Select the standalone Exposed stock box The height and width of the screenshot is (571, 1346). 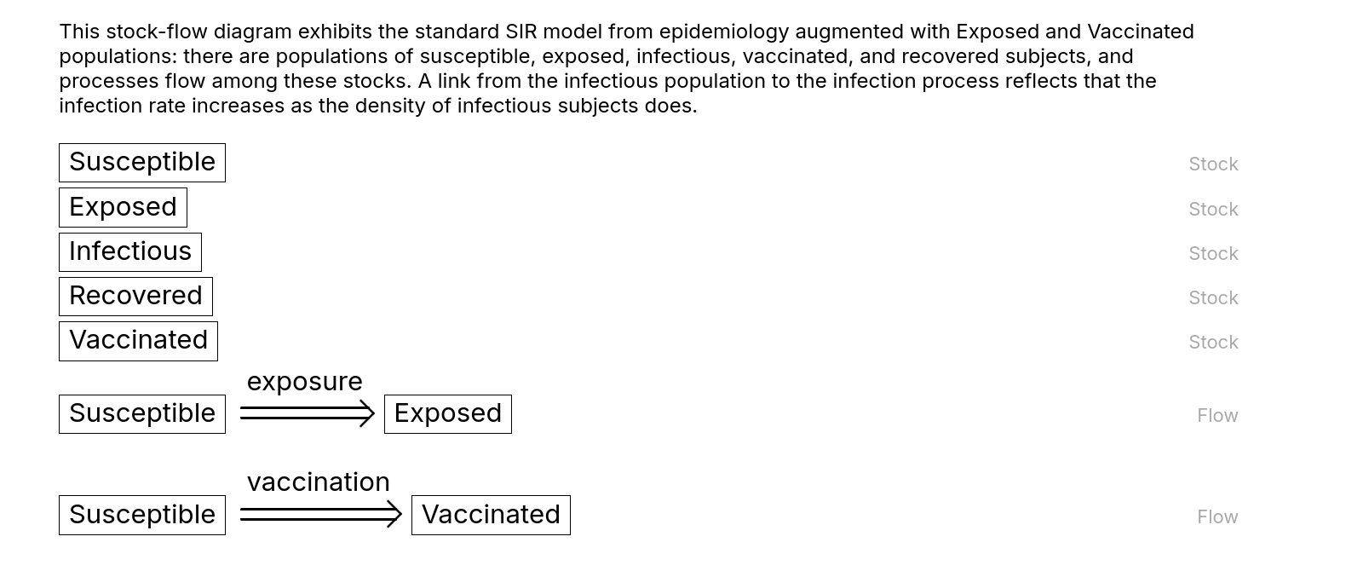123,207
